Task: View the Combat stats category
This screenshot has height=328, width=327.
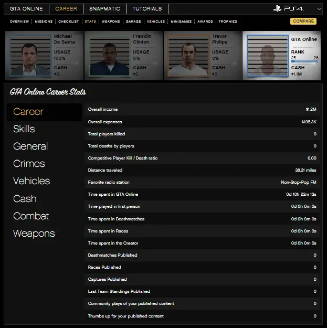Action: pyautogui.click(x=31, y=216)
